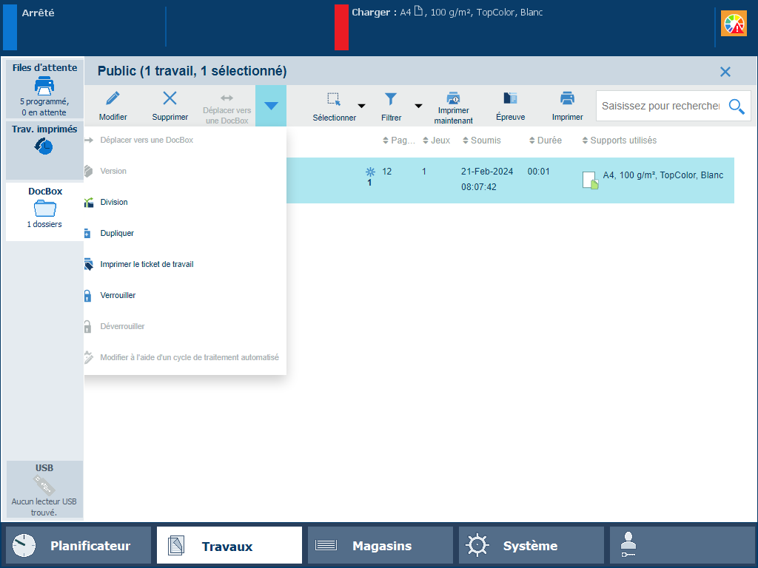Click the search magnifier icon
This screenshot has height=568, width=758.
pos(736,106)
